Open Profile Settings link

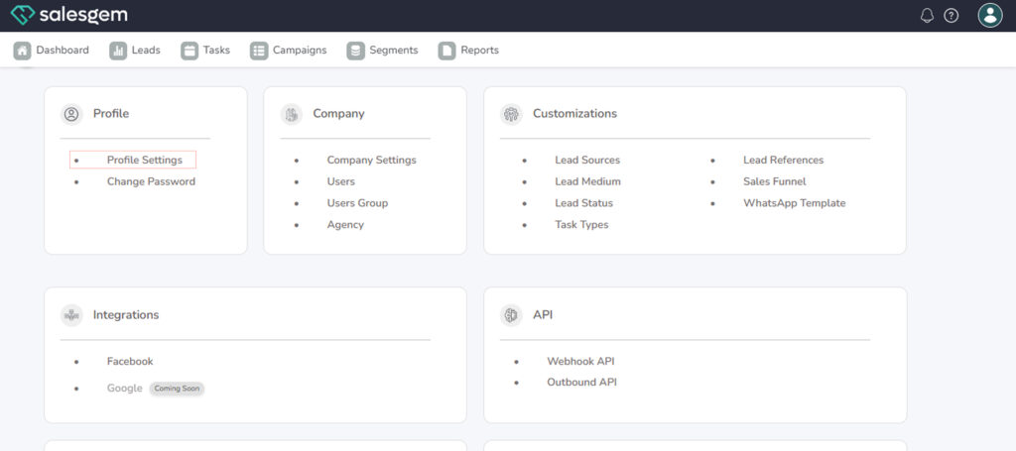pyautogui.click(x=145, y=160)
